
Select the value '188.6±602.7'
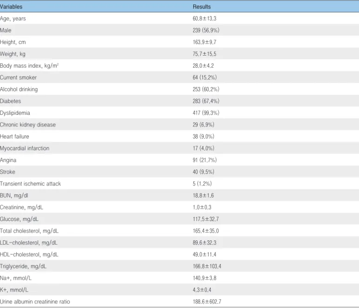point(207,302)
